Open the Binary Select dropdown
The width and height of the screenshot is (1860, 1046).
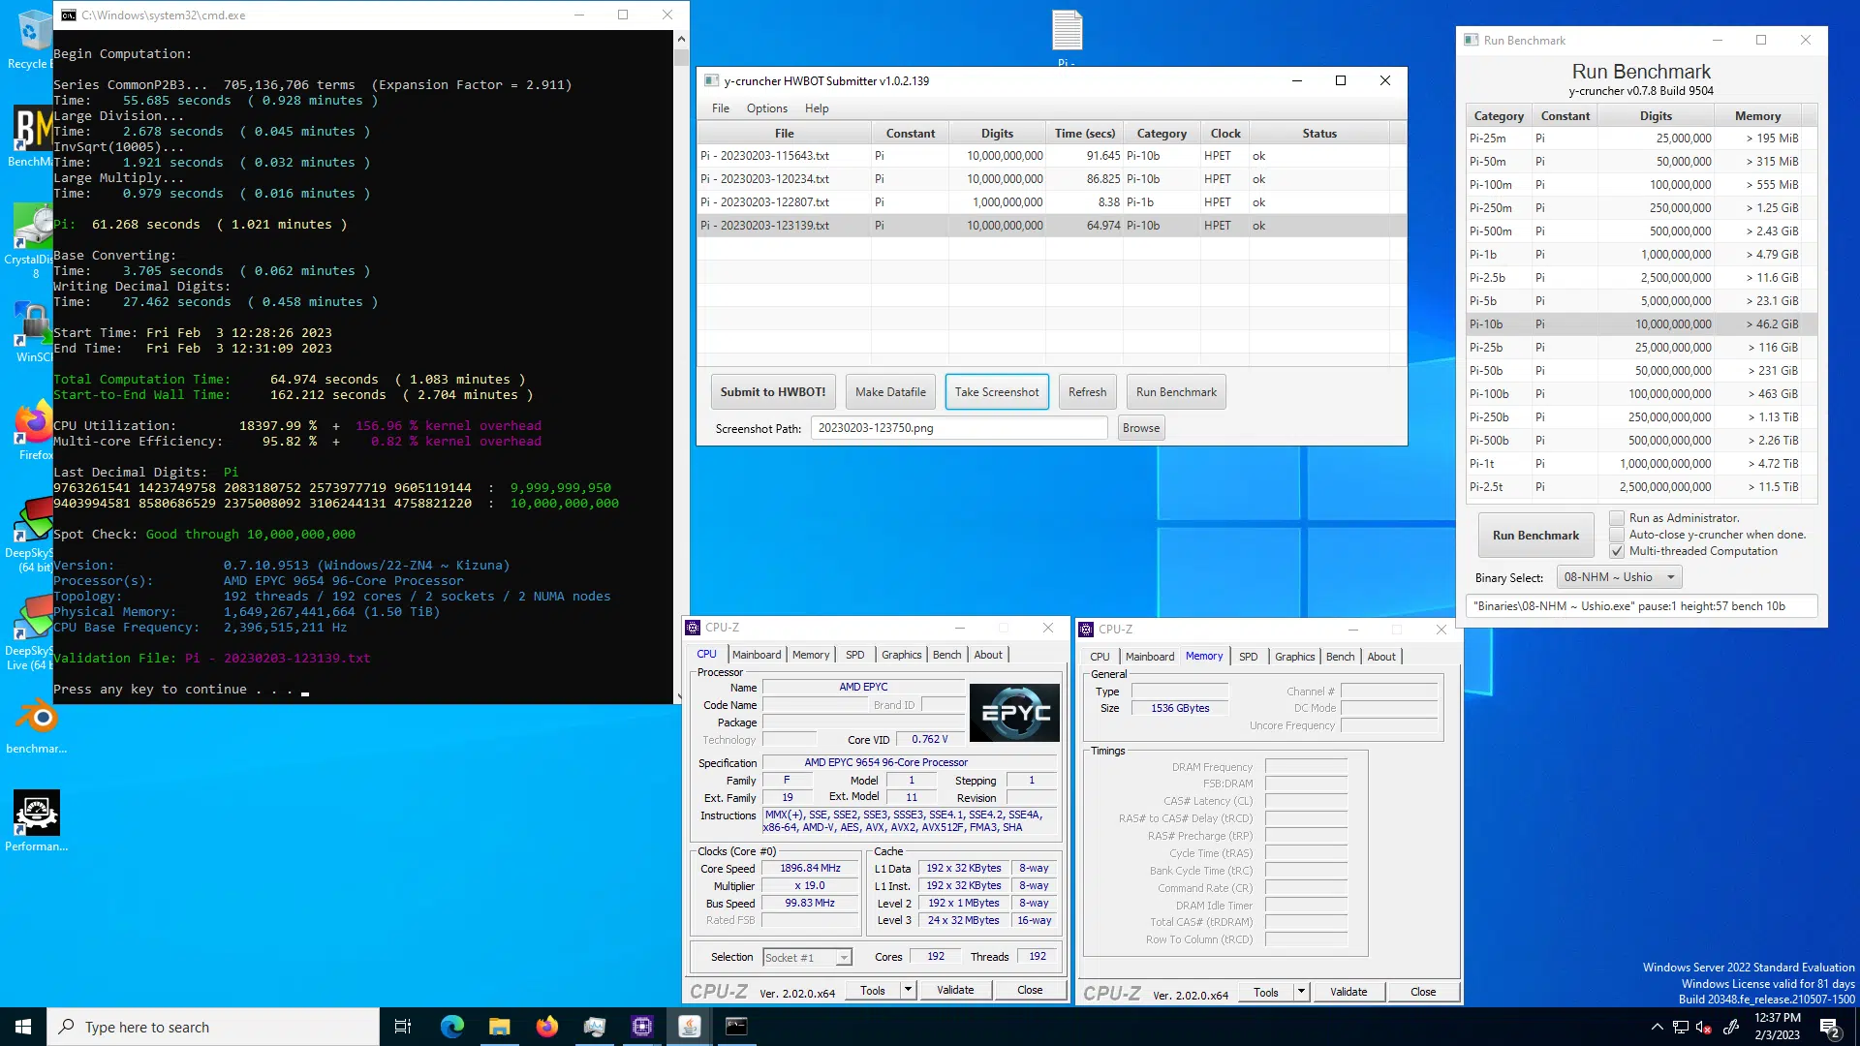click(1670, 576)
